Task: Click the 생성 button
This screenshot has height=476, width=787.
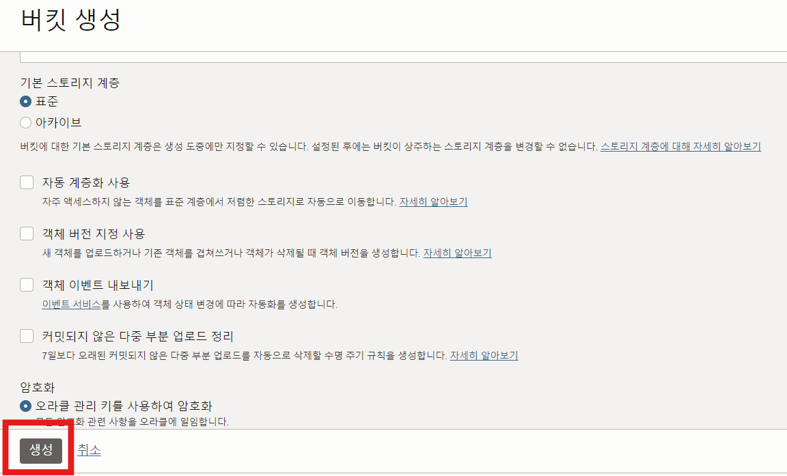Action: (41, 451)
